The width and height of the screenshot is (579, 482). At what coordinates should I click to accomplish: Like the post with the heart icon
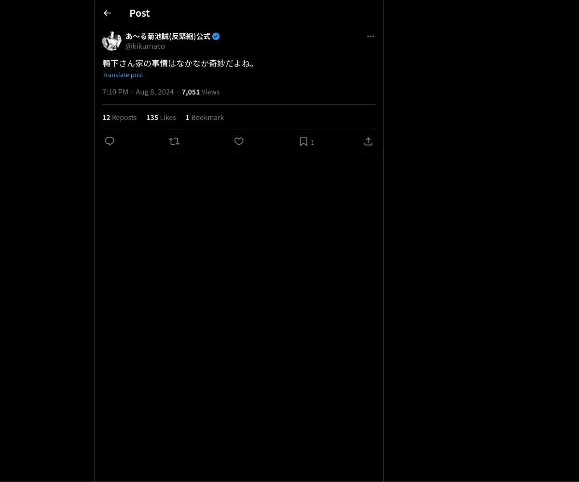pos(239,141)
